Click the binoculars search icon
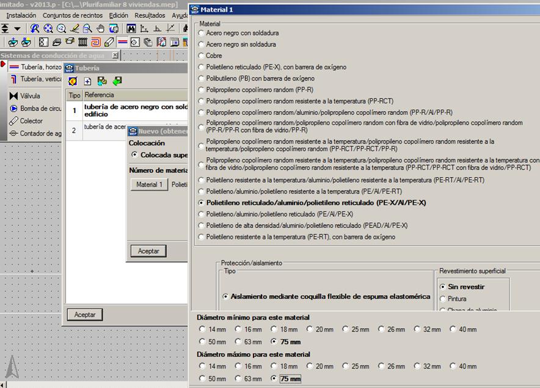 (131, 29)
